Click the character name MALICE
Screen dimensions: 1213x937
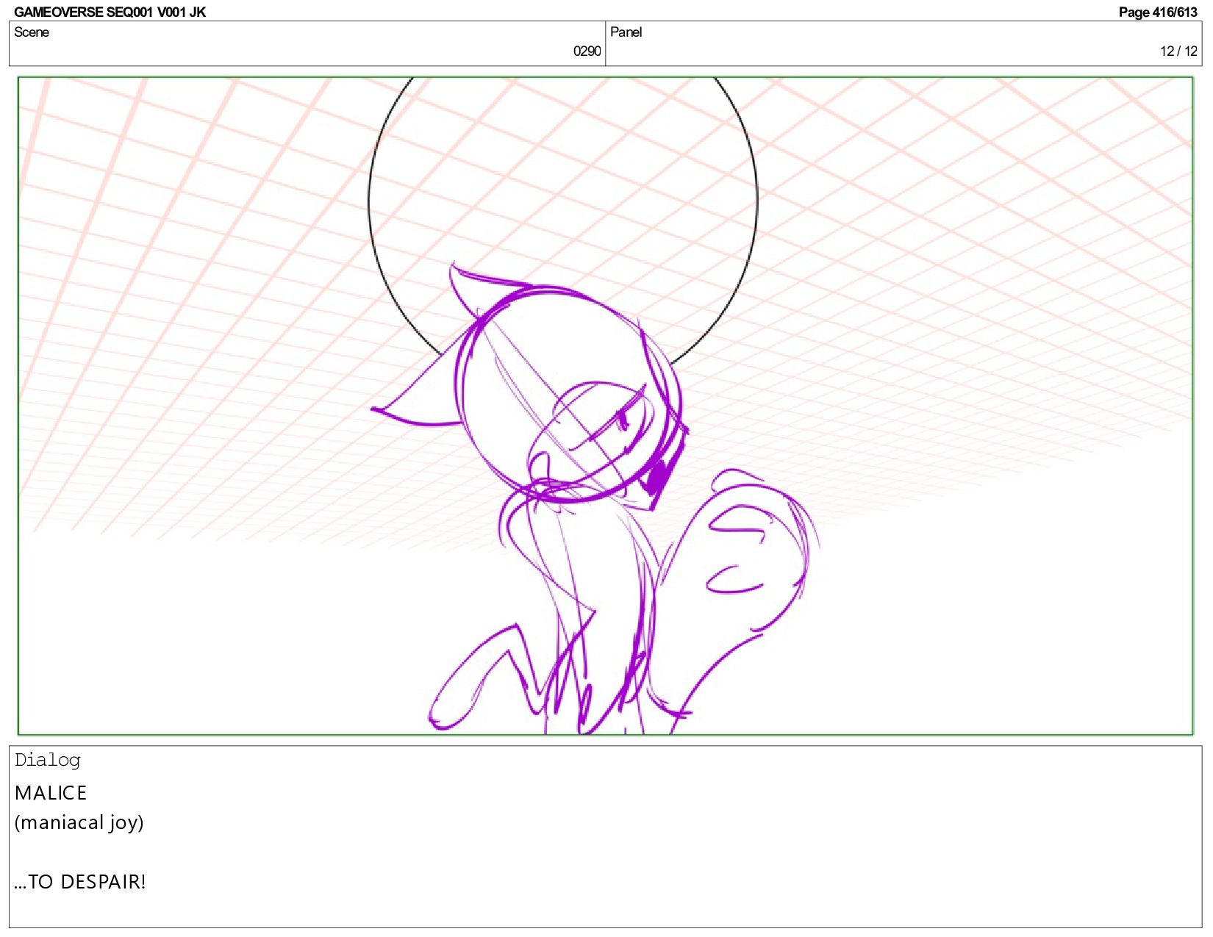click(51, 793)
